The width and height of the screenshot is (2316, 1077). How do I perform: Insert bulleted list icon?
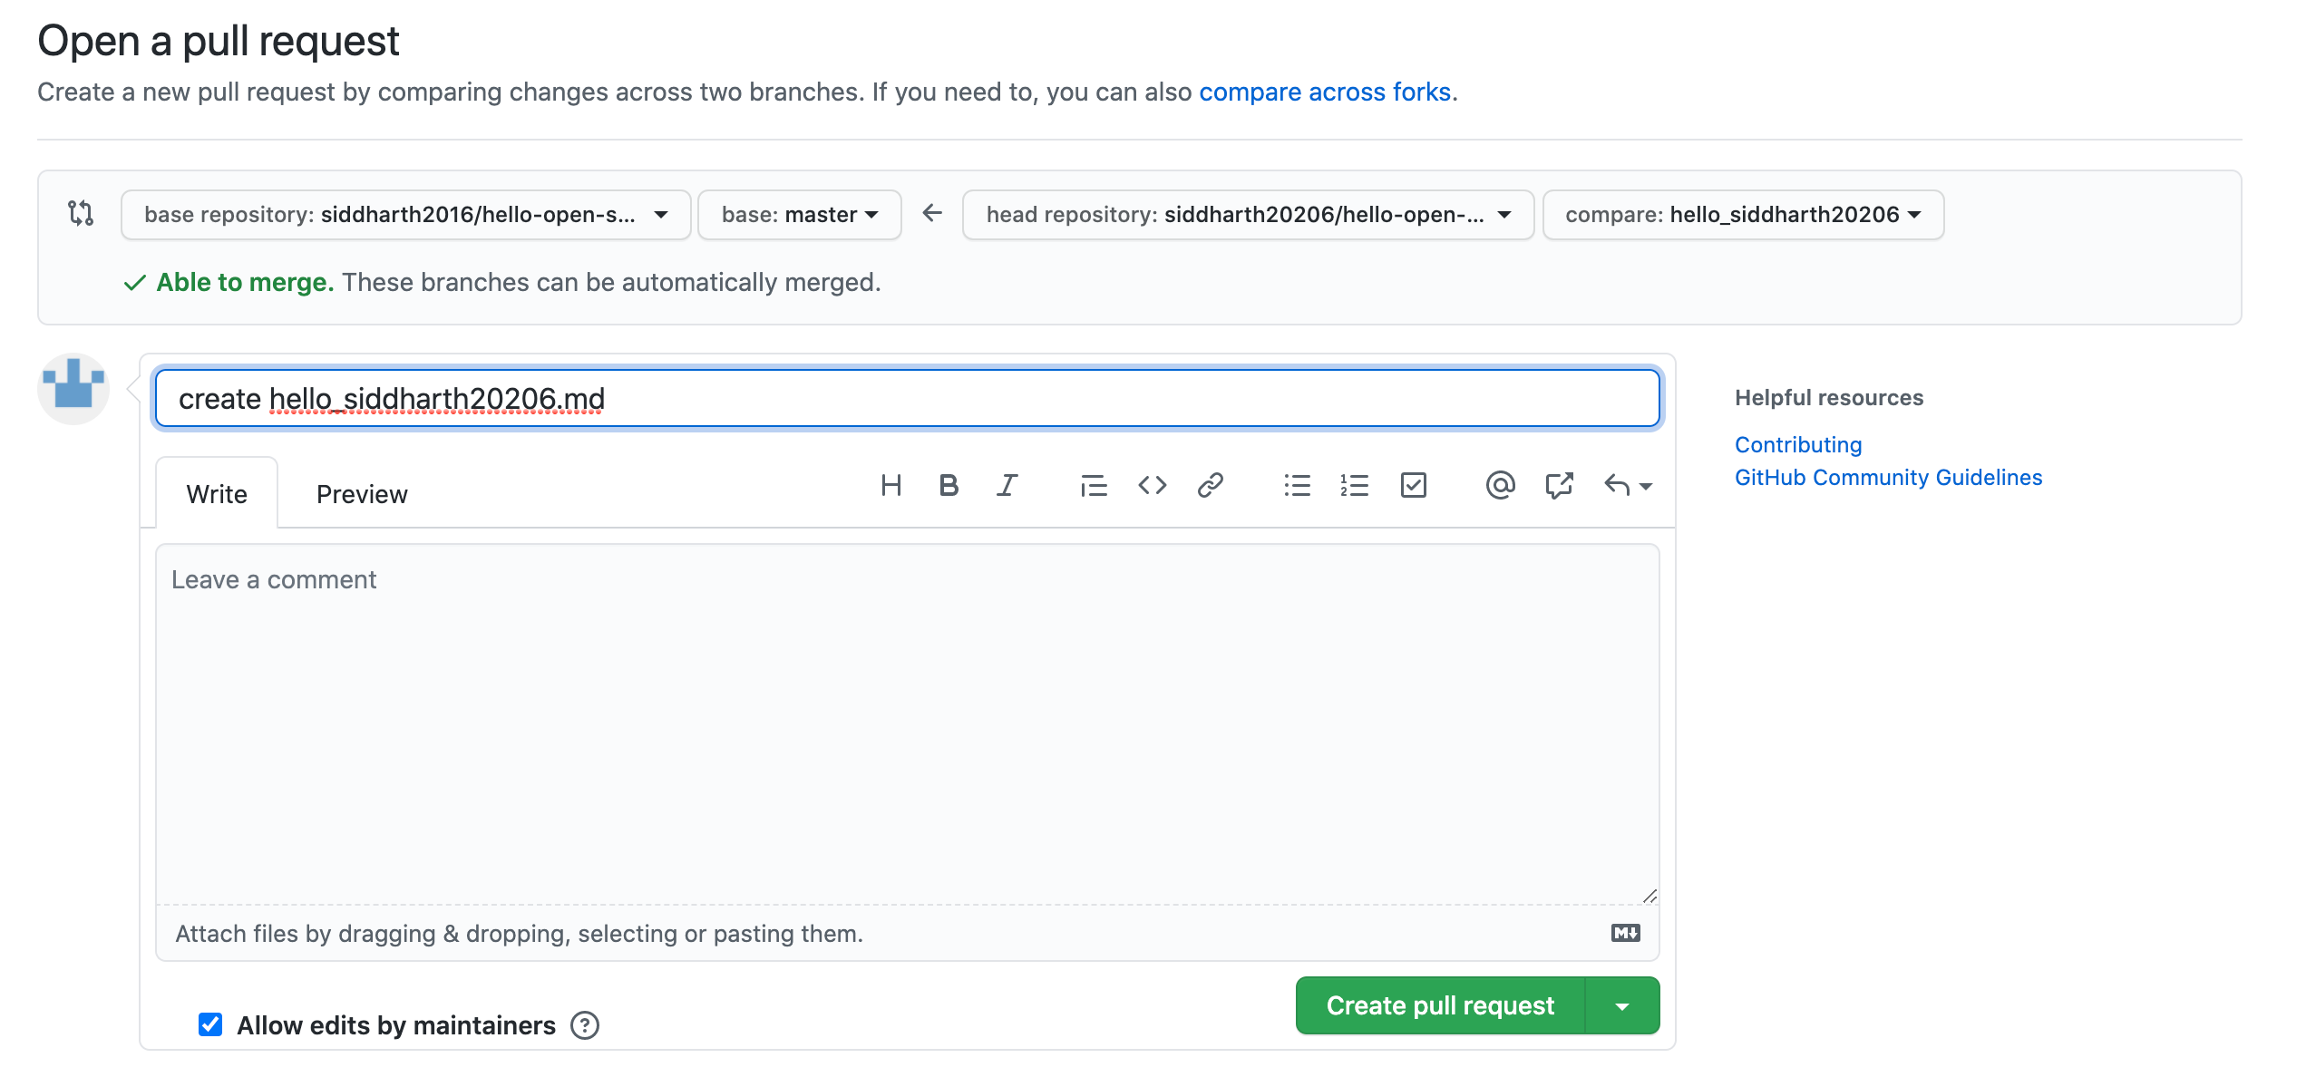[1297, 486]
